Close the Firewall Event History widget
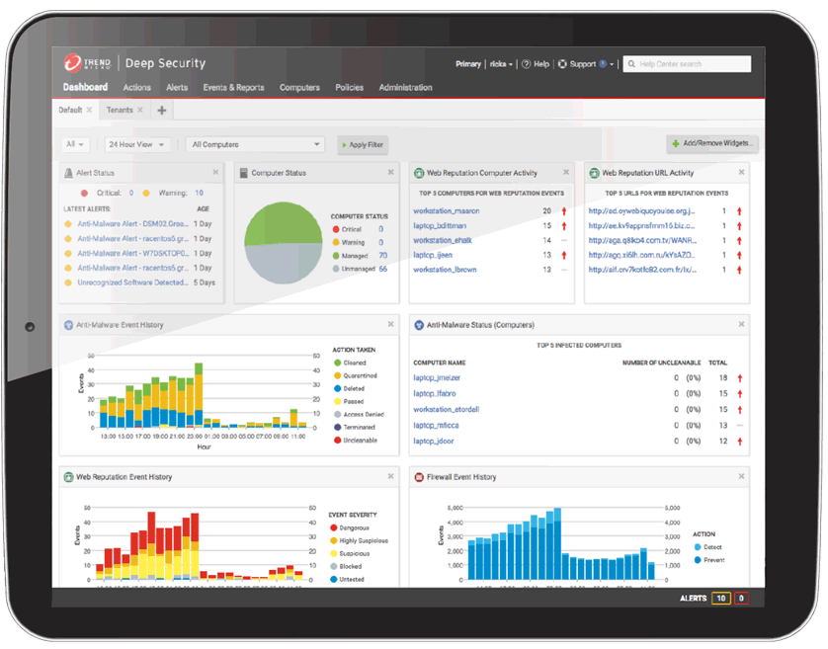The height and width of the screenshot is (649, 828). pos(741,477)
